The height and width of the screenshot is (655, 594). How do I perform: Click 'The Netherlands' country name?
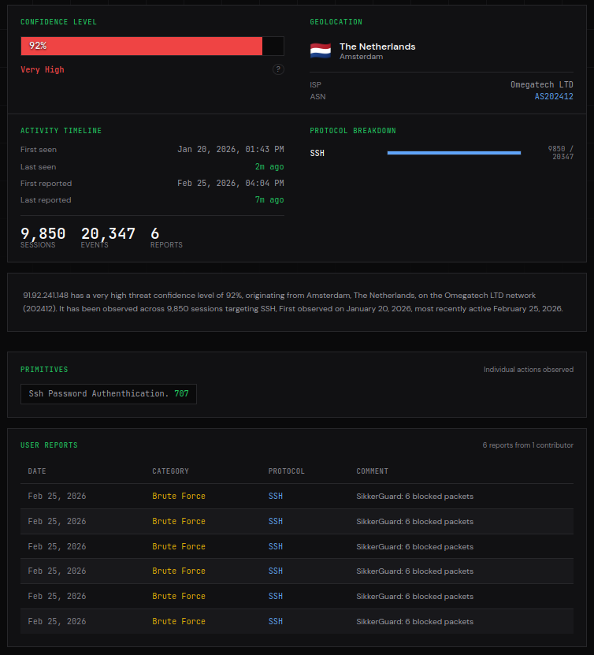377,47
